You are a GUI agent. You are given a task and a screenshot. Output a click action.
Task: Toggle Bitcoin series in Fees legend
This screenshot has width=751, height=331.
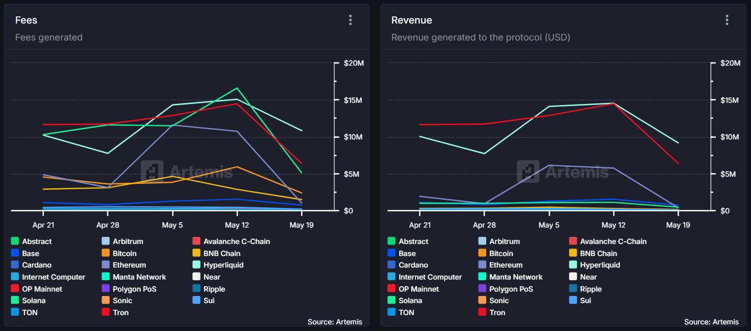click(119, 253)
